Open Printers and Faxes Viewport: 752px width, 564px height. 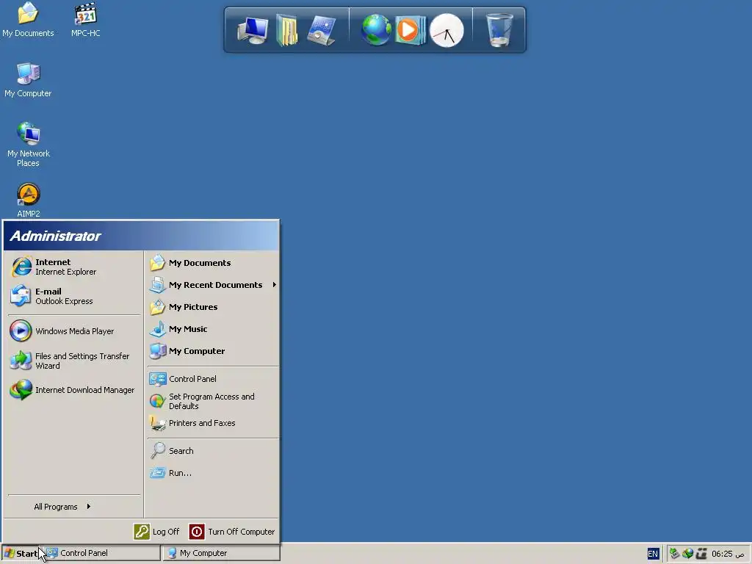pos(213,423)
